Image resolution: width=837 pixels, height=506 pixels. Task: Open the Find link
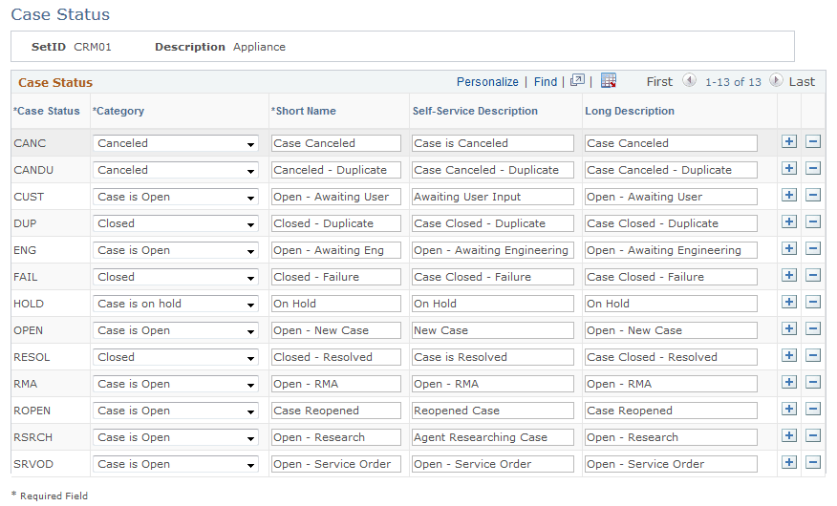click(546, 82)
